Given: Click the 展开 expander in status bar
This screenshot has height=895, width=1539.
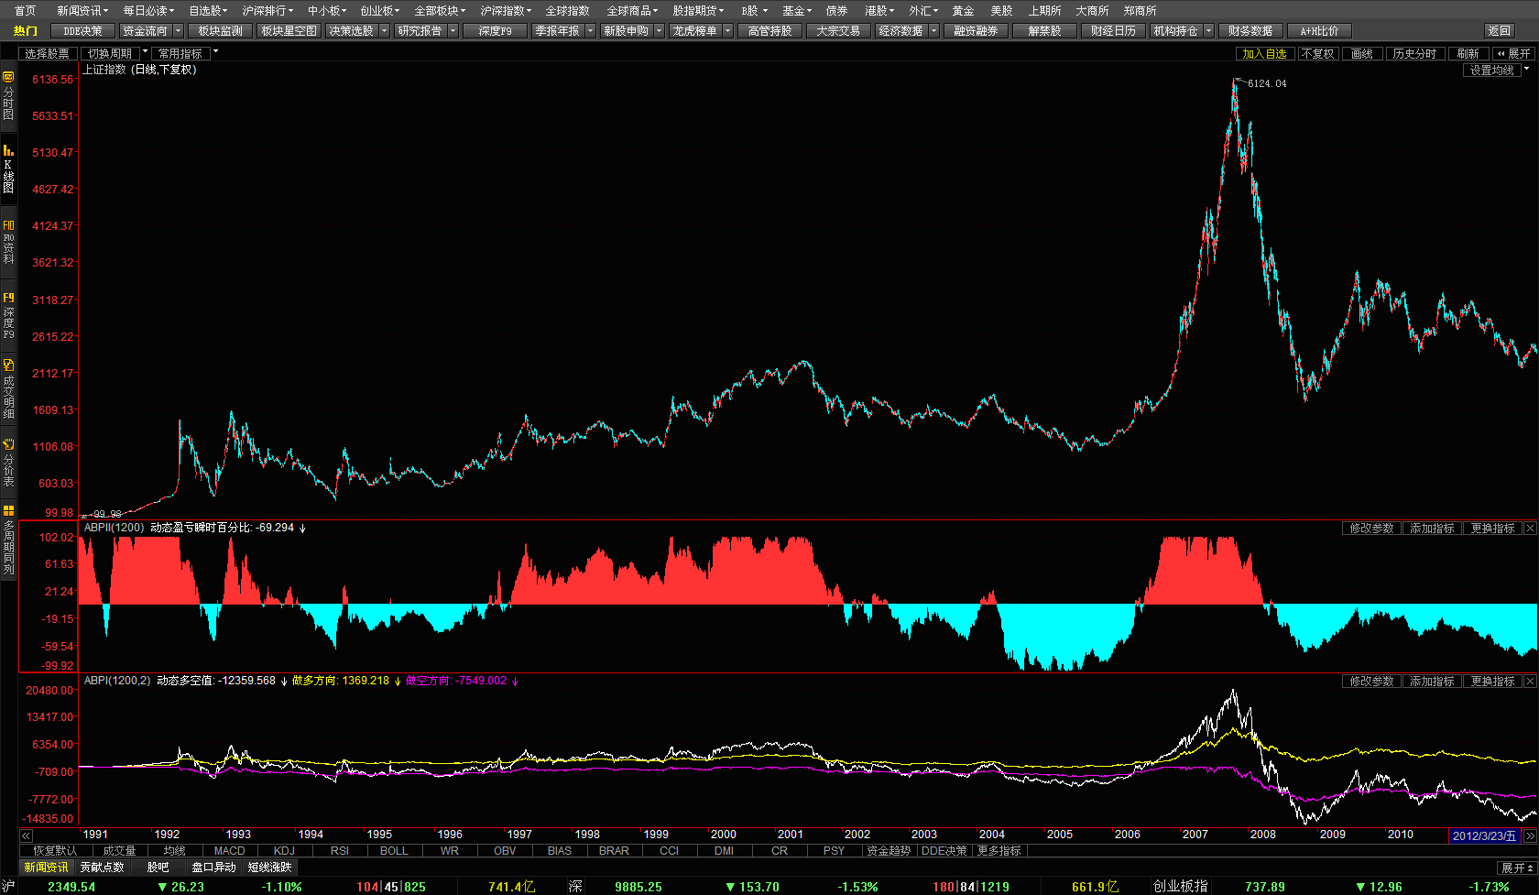Looking at the screenshot, I should tap(1517, 868).
